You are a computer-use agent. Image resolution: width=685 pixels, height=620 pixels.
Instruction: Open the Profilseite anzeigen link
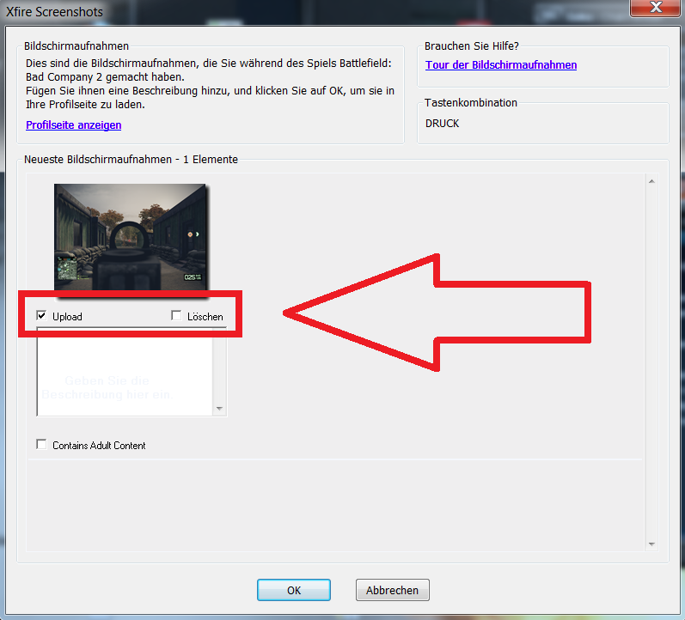(x=73, y=125)
